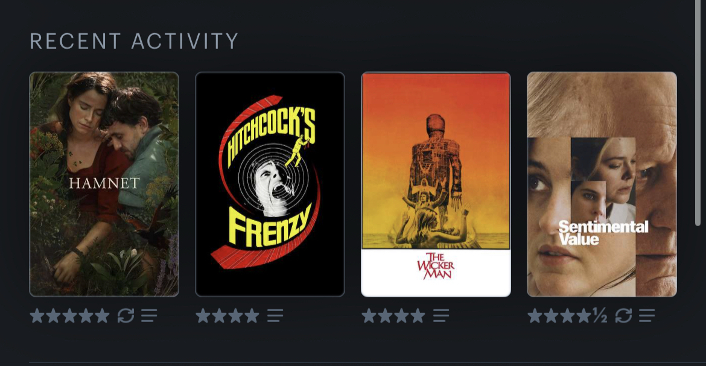Click the vertical scrollbar on the right

pos(698,113)
